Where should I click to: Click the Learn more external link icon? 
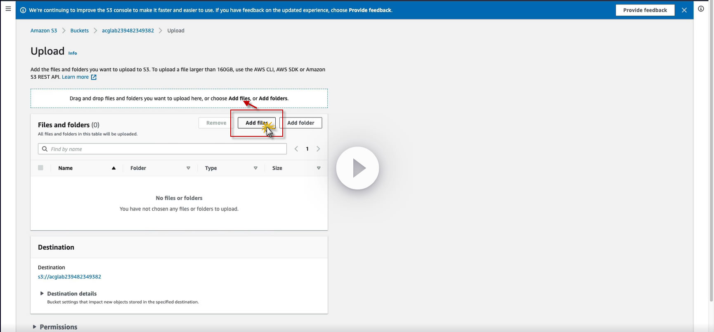click(x=94, y=77)
